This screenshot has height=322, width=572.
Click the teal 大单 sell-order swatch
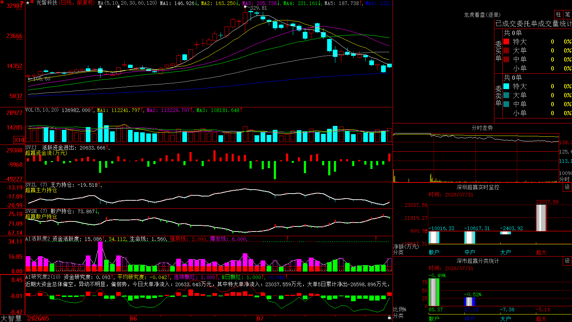(506, 95)
